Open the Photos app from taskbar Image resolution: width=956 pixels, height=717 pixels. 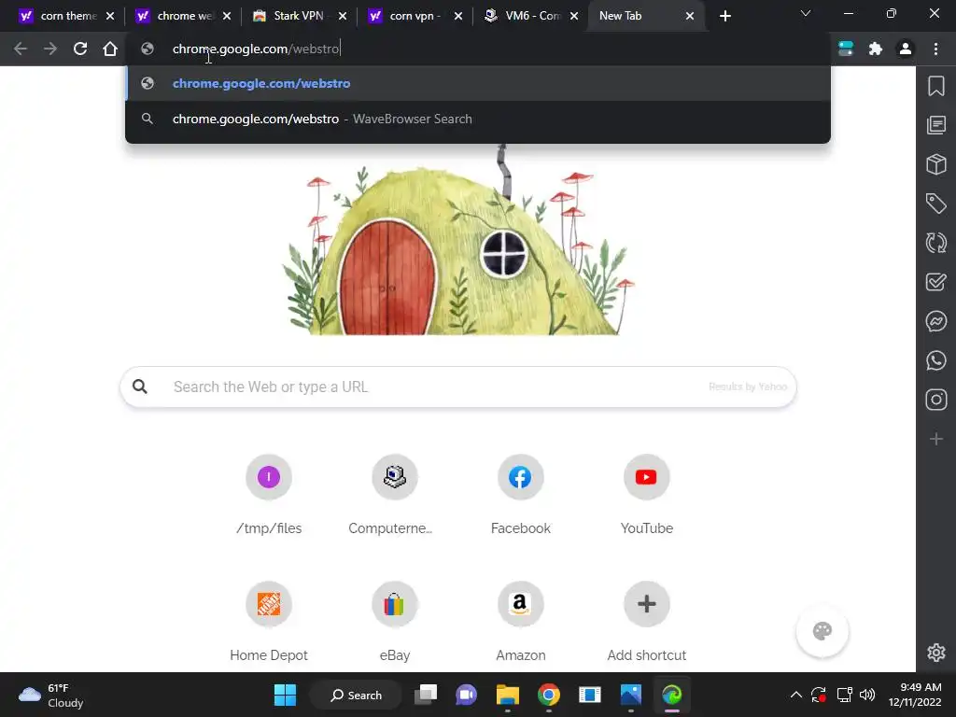pos(630,695)
